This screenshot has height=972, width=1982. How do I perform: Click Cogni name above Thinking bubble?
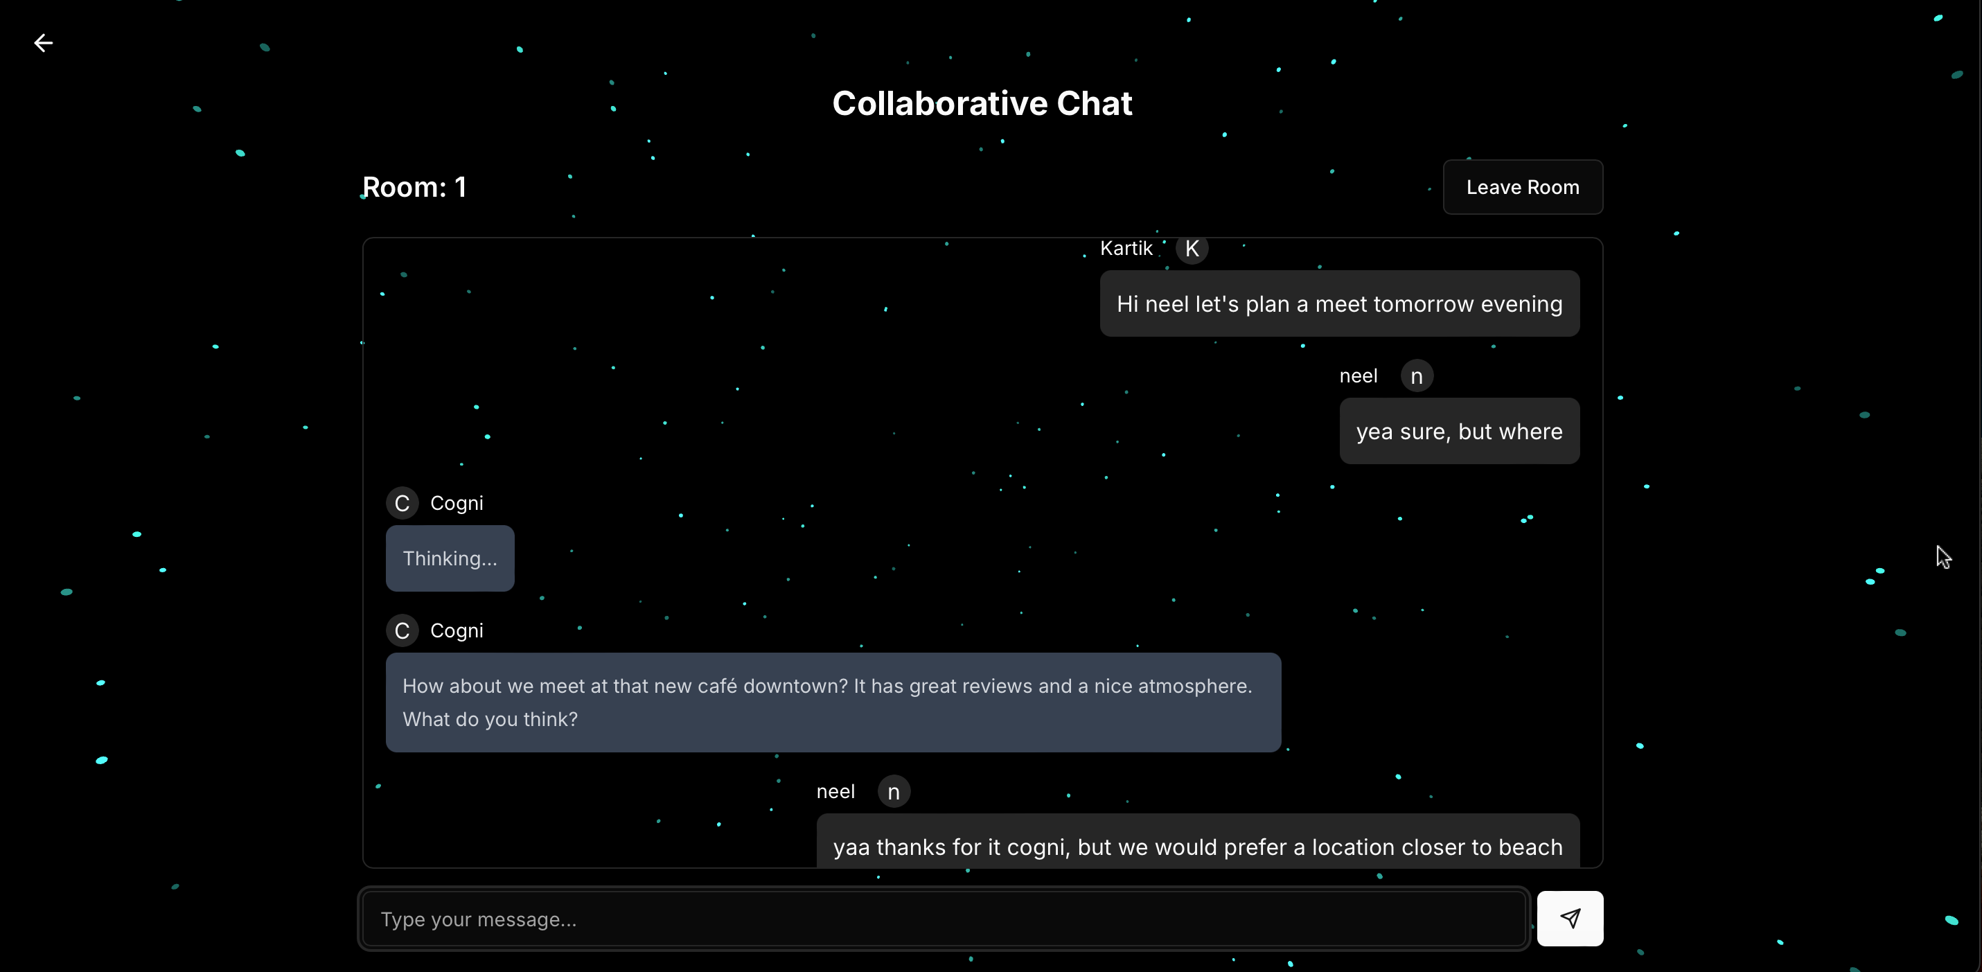[x=457, y=503]
